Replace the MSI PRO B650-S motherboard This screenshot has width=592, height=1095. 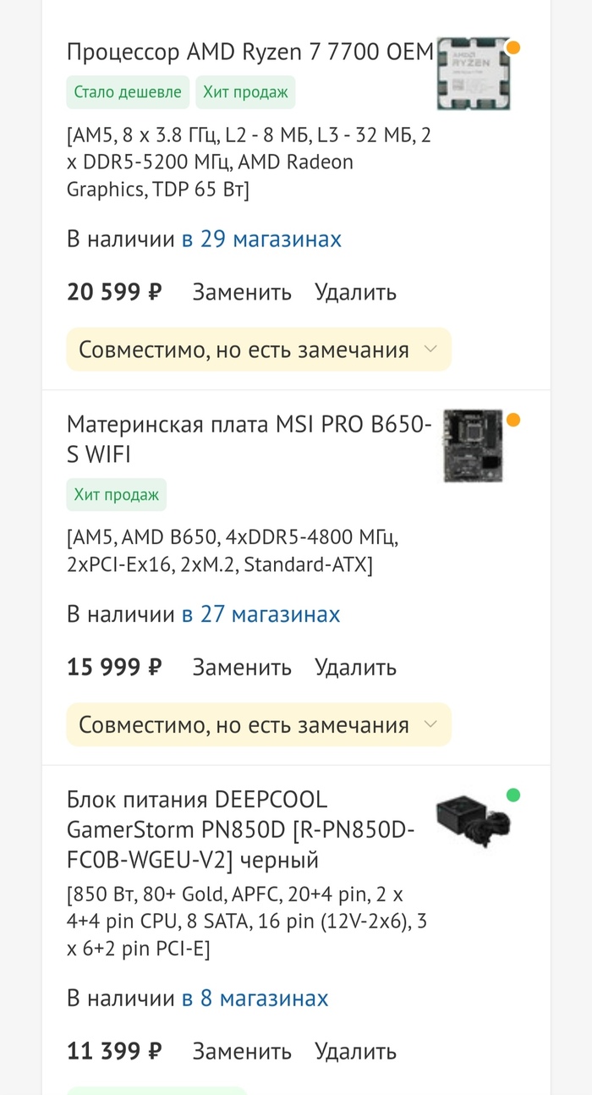coord(242,668)
